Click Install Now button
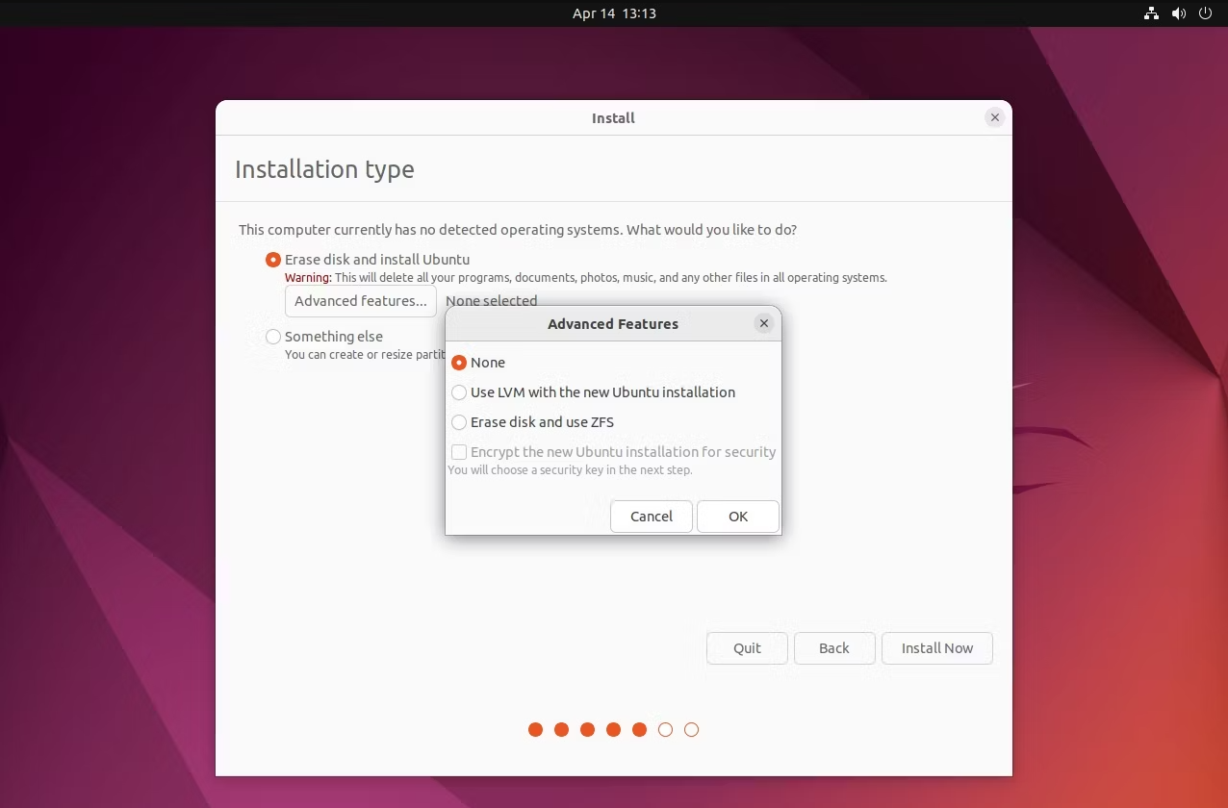This screenshot has height=808, width=1228. coord(937,648)
